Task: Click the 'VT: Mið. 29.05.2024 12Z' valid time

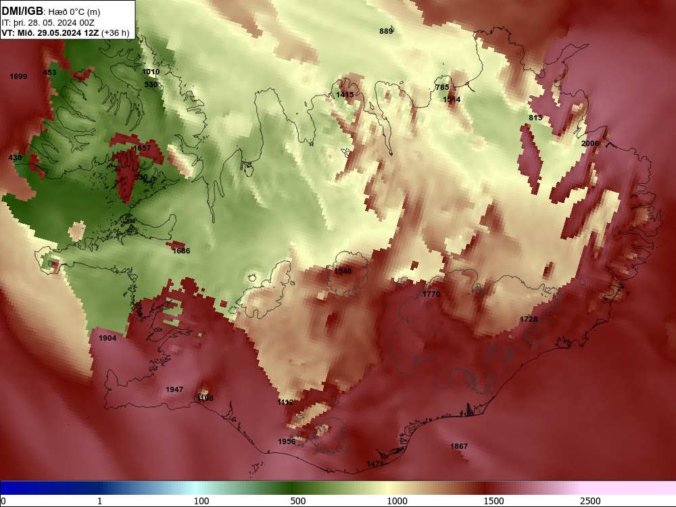Action: [x=50, y=32]
